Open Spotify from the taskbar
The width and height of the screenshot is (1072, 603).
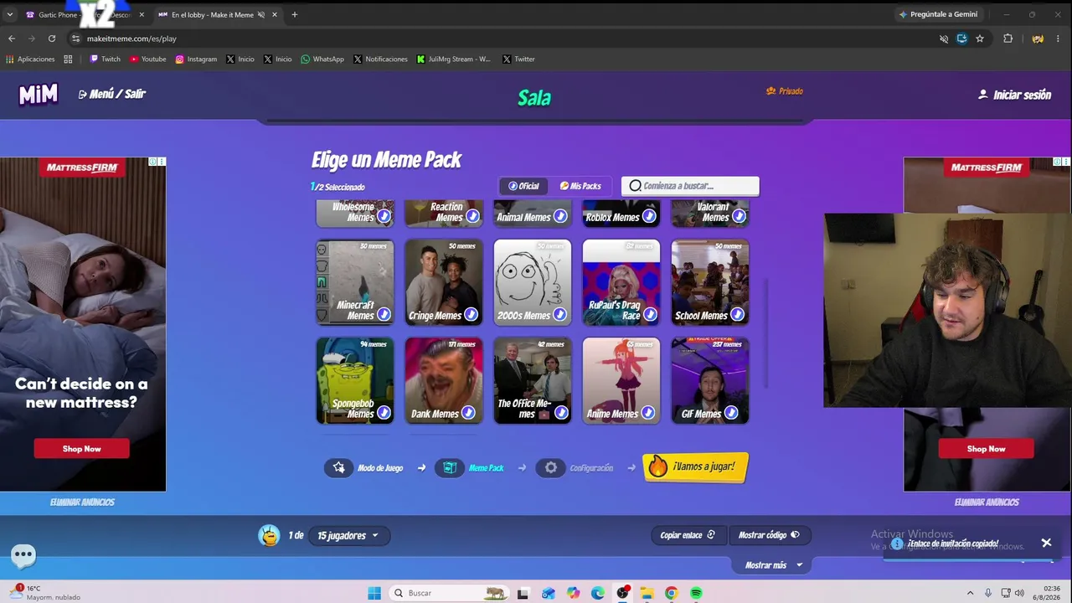[696, 593]
